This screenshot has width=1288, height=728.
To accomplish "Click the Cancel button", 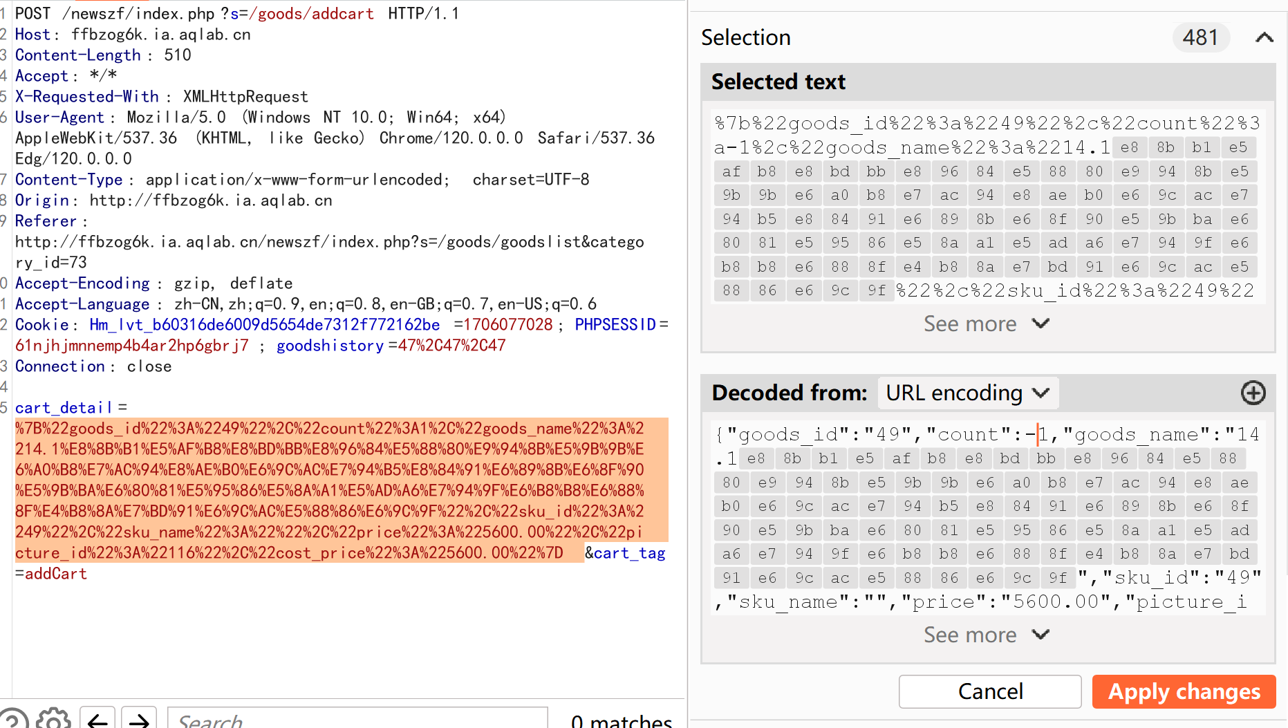I will [x=990, y=691].
